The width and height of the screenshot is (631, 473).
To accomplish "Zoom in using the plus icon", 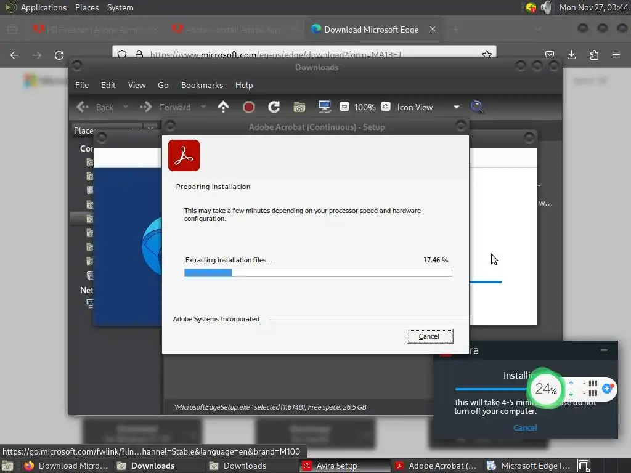I will click(386, 107).
